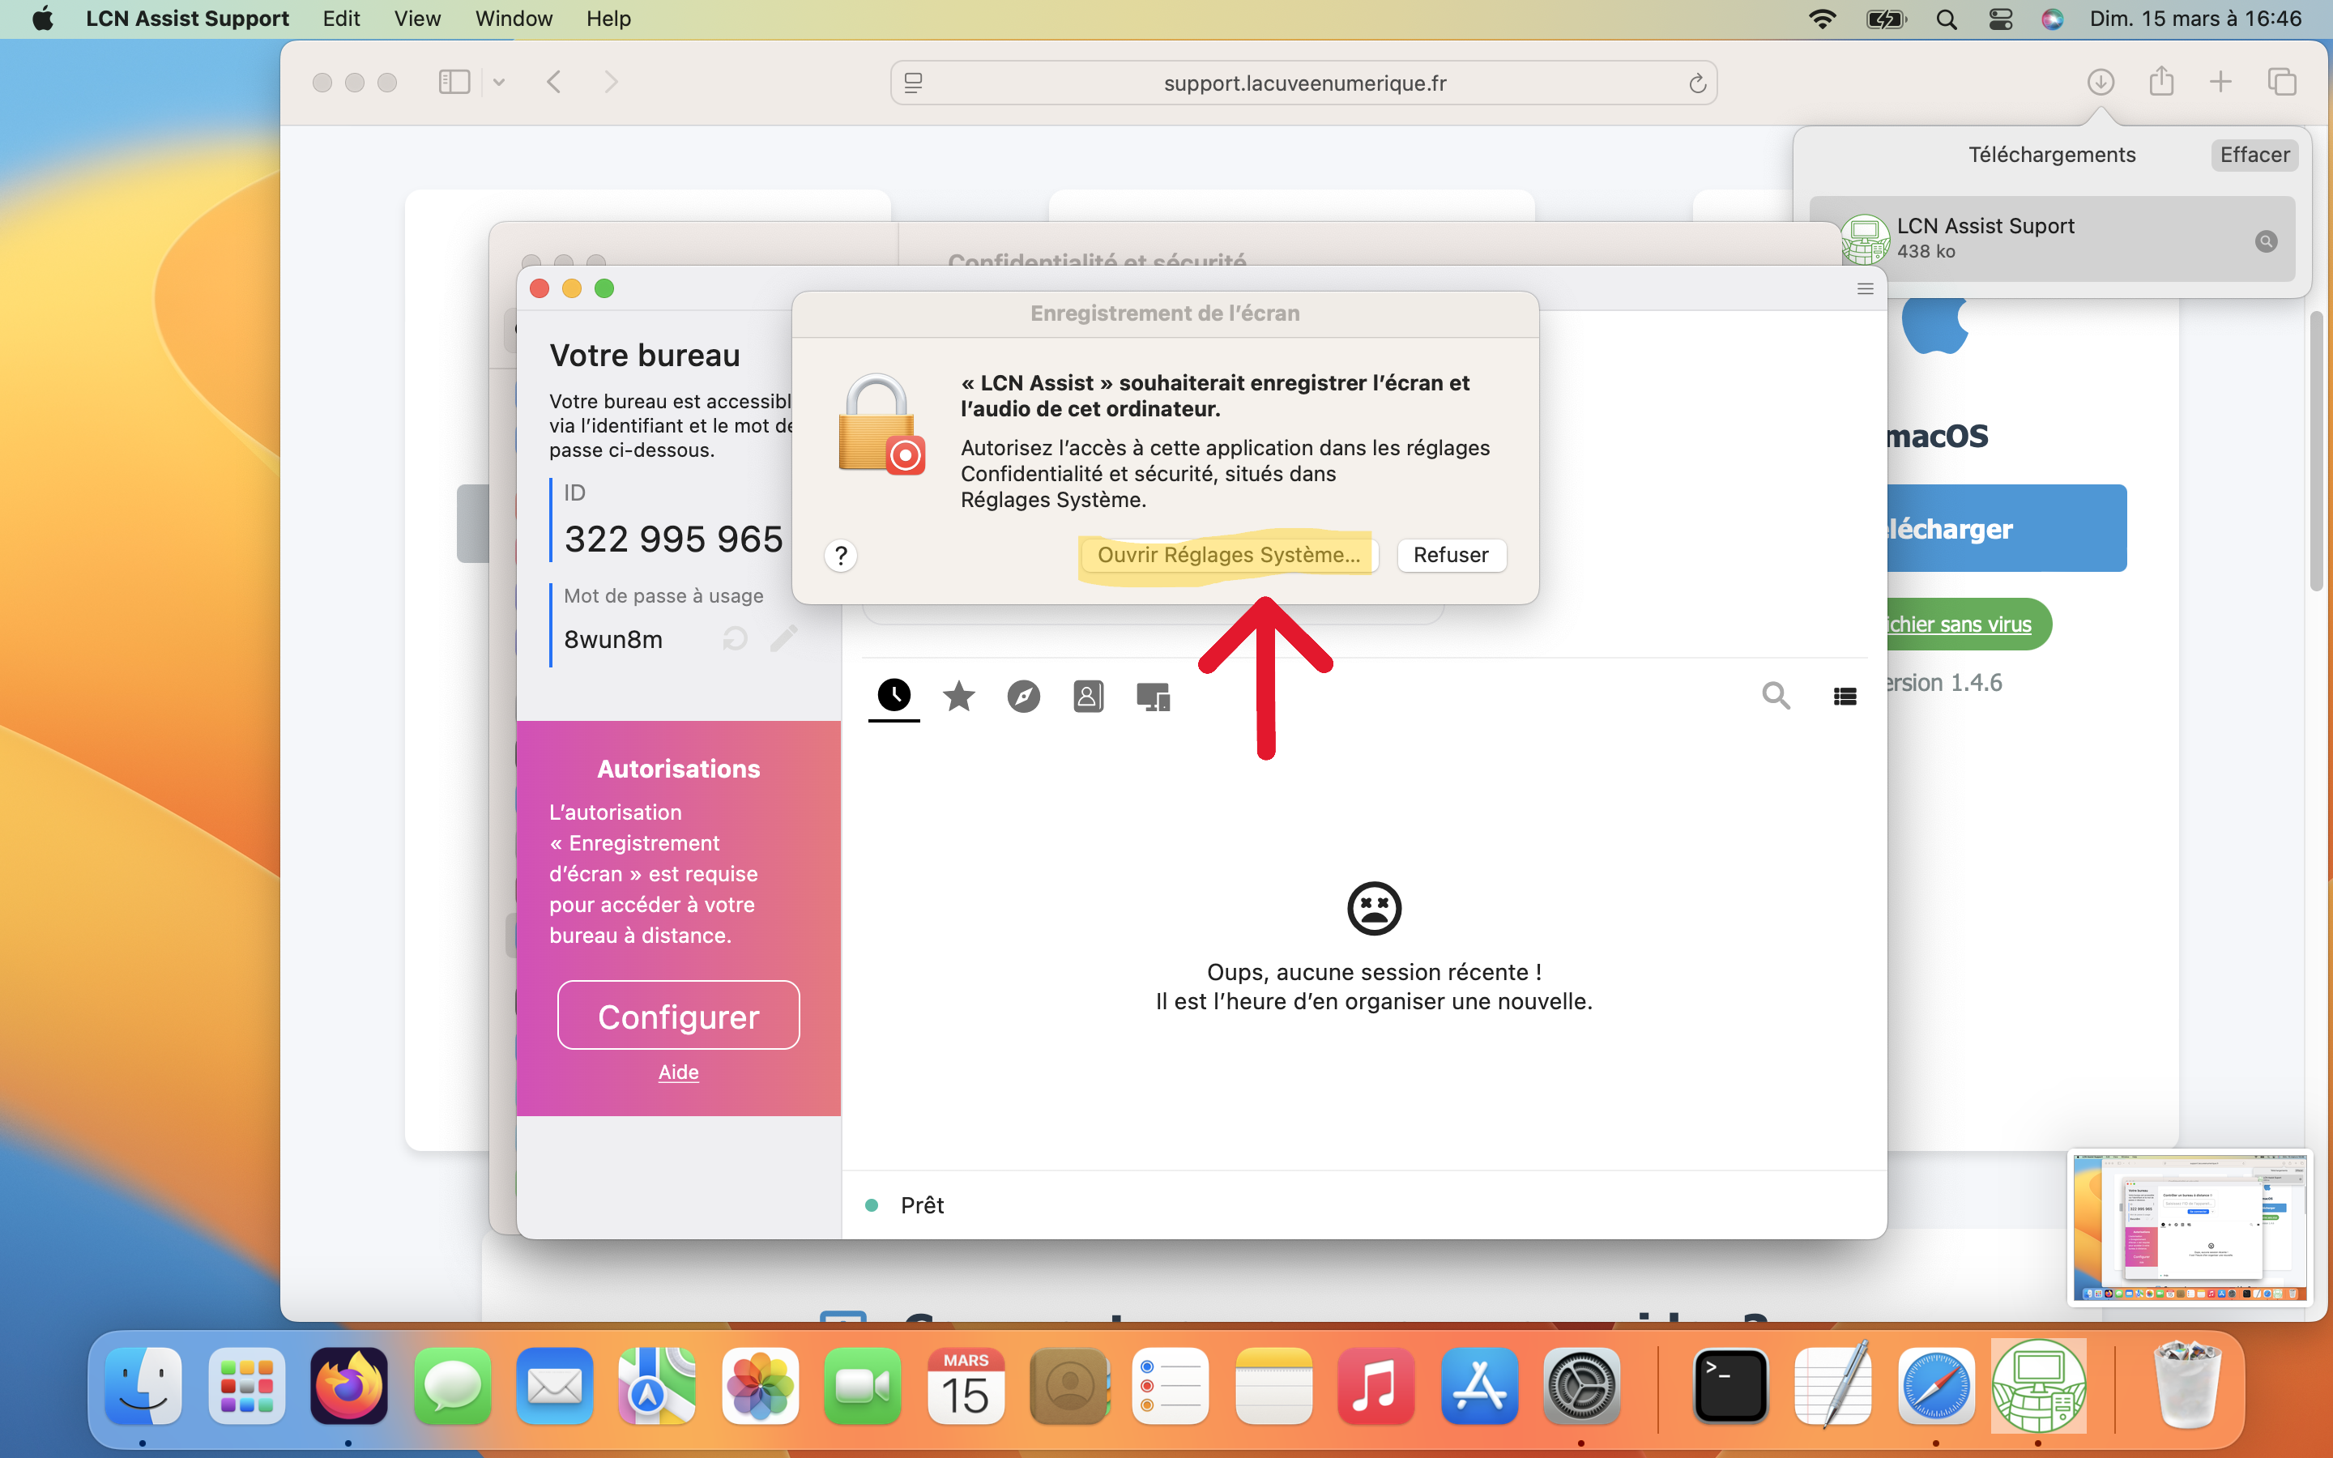Click the Safari address bar

(1303, 83)
